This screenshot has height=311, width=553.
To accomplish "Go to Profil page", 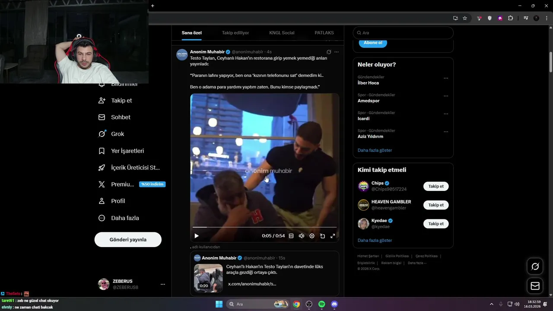I will (112, 201).
